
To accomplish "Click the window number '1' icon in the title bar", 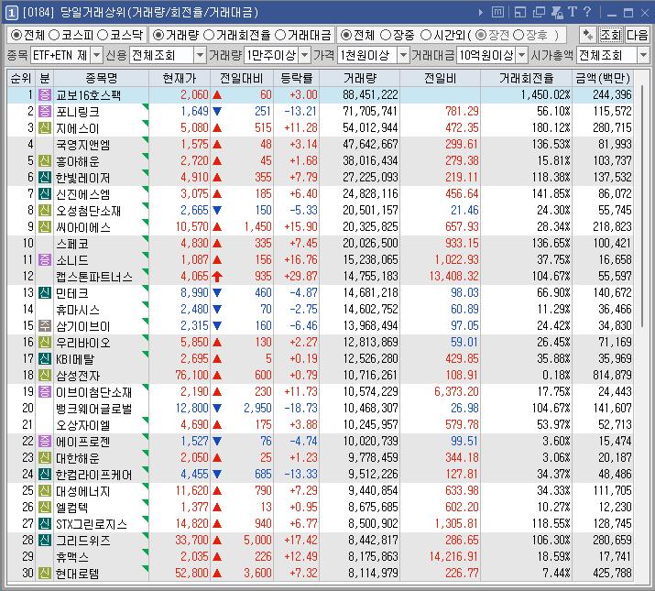I will tap(11, 13).
